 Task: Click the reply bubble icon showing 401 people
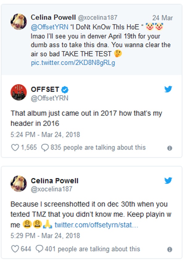[39, 249]
